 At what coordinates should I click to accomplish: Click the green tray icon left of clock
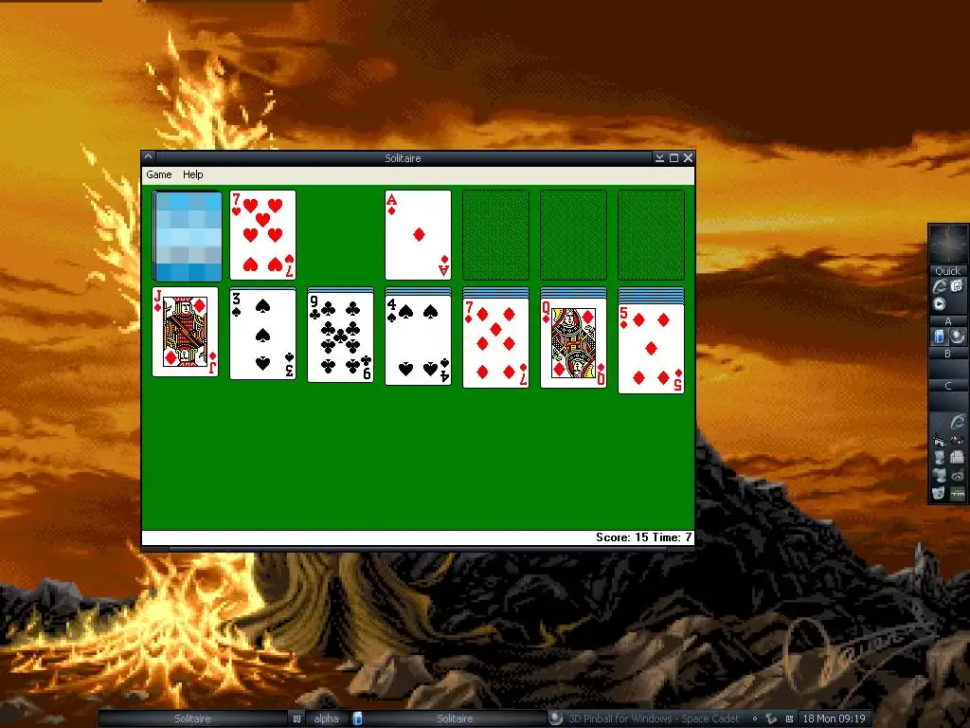771,719
